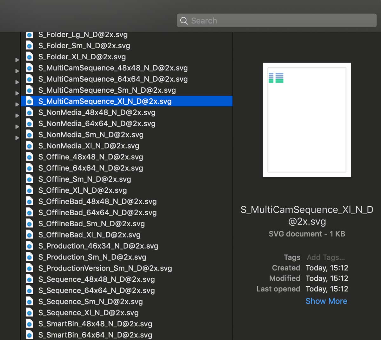Select file name S_Production_46x34_N_D@2x.svg

point(98,246)
